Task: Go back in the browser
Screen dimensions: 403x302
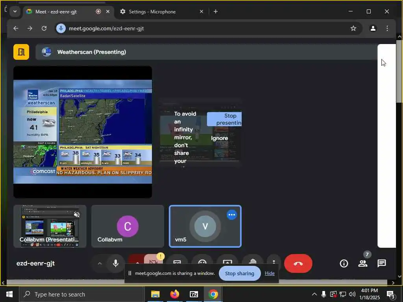Action: click(x=16, y=28)
